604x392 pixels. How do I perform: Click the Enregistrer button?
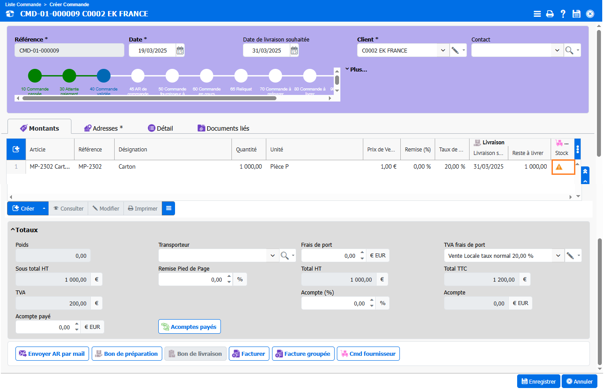click(x=538, y=381)
